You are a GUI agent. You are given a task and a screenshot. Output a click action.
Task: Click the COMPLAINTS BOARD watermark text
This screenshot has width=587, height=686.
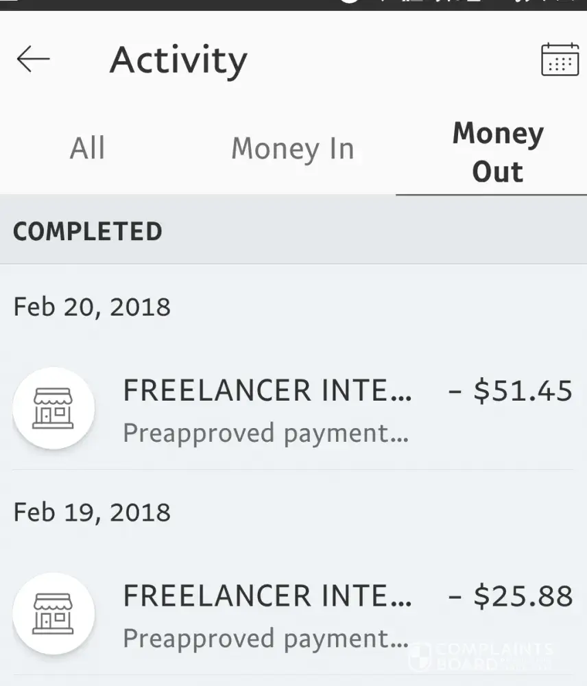pyautogui.click(x=495, y=656)
